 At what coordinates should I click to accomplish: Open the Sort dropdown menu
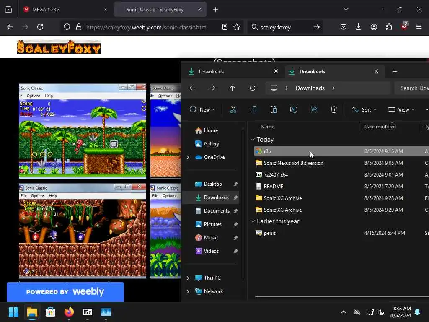point(364,109)
